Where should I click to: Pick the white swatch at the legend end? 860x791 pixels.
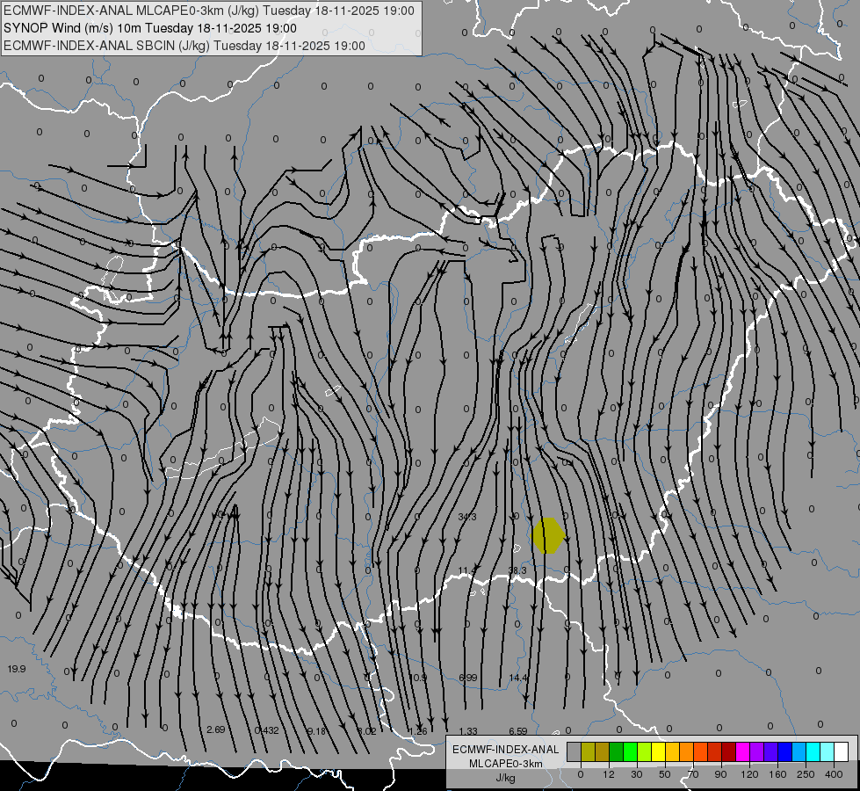coord(841,751)
